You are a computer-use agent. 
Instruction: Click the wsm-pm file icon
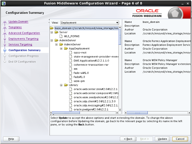[x=70, y=81]
